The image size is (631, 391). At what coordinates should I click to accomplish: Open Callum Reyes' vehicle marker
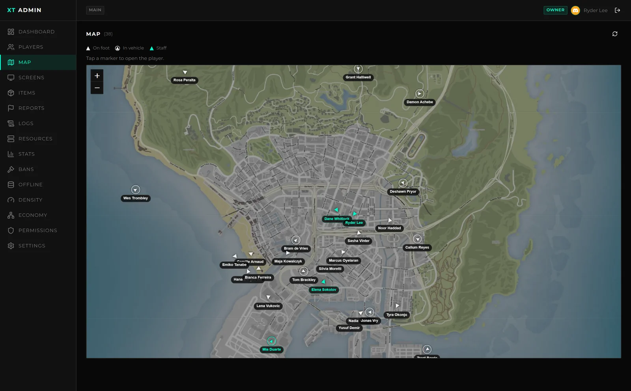coord(417,239)
